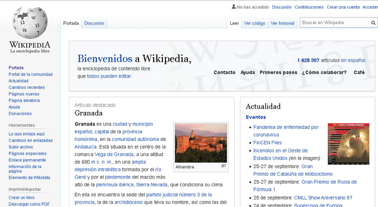Click the search magnifying glass icon
378x207 pixels.
pyautogui.click(x=373, y=23)
